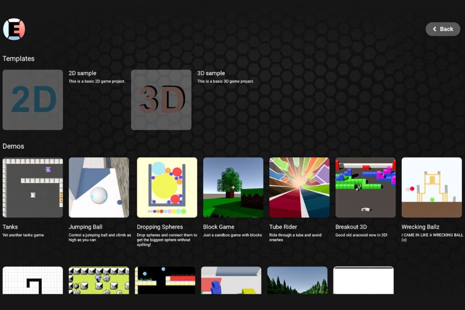
Task: Select the dark platformer demo with lava
Action: pyautogui.click(x=165, y=280)
